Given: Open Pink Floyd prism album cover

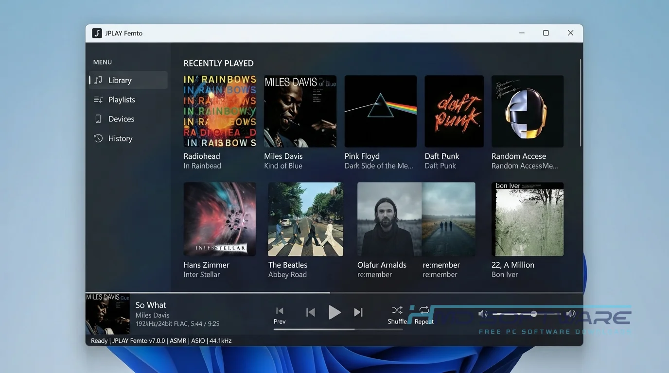Looking at the screenshot, I should (381, 111).
